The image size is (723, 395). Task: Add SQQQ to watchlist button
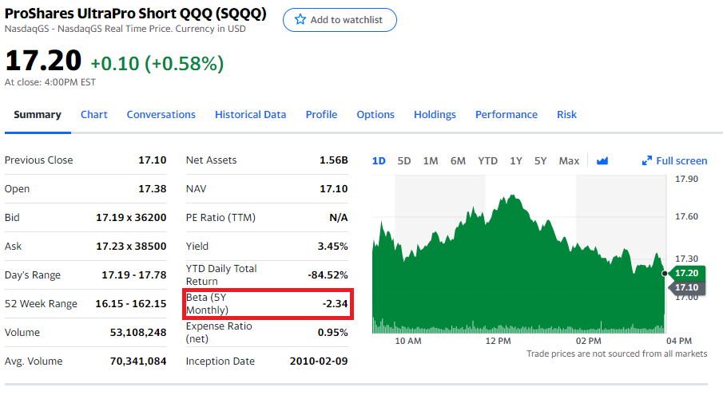(x=340, y=20)
